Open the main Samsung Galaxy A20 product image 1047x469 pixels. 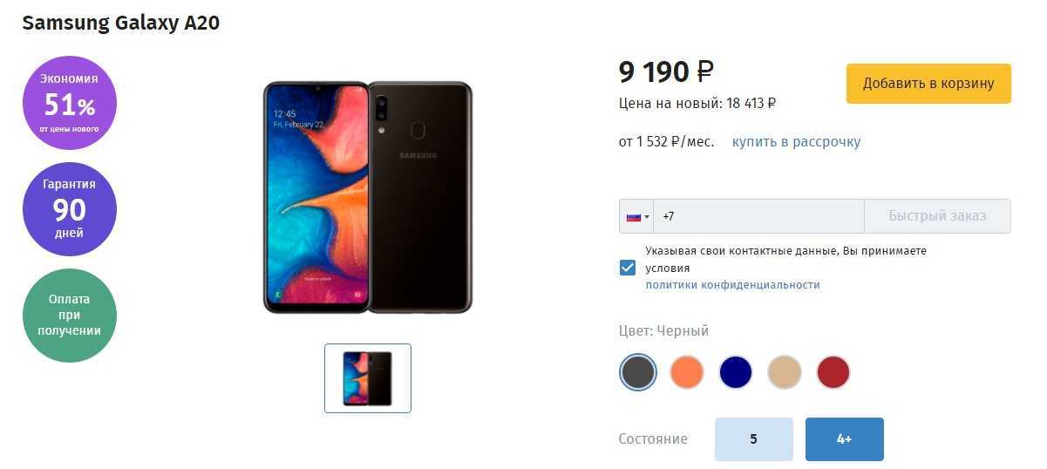coord(368,198)
